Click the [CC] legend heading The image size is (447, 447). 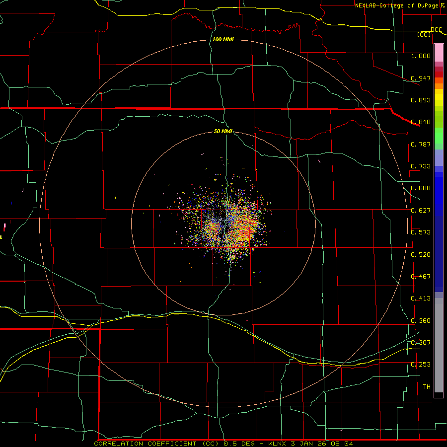(x=424, y=34)
